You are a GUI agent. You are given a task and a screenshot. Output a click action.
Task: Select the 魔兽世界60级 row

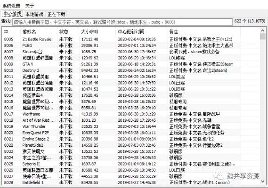131,102
